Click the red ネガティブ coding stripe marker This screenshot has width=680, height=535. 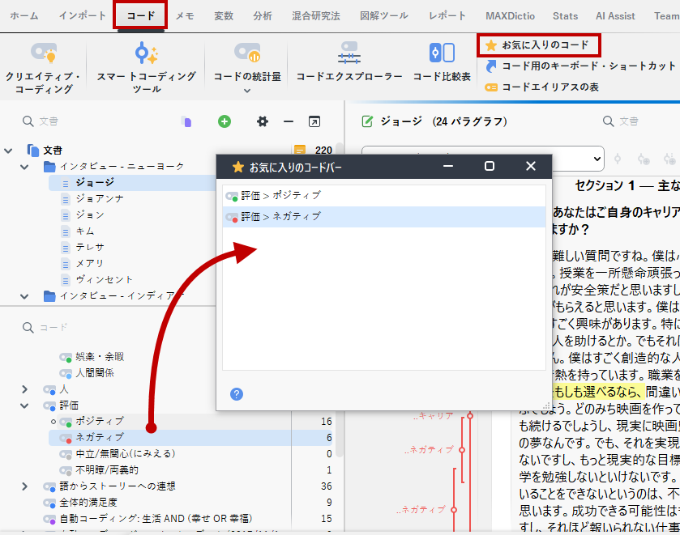click(462, 449)
